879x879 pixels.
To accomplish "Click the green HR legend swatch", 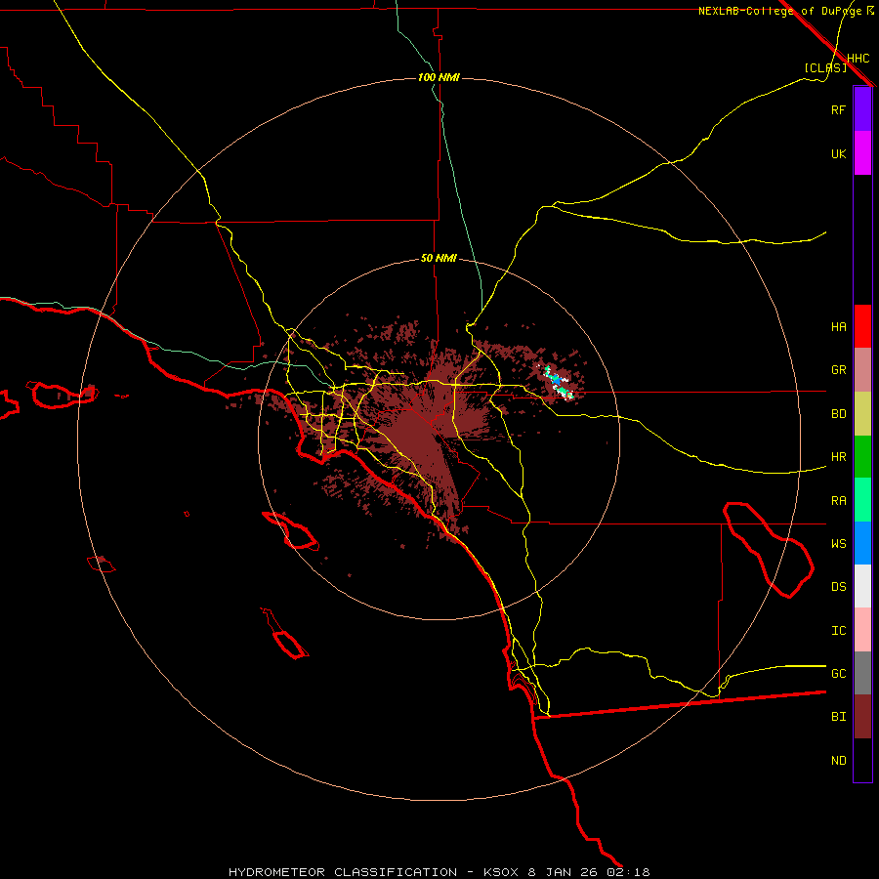I will [862, 456].
